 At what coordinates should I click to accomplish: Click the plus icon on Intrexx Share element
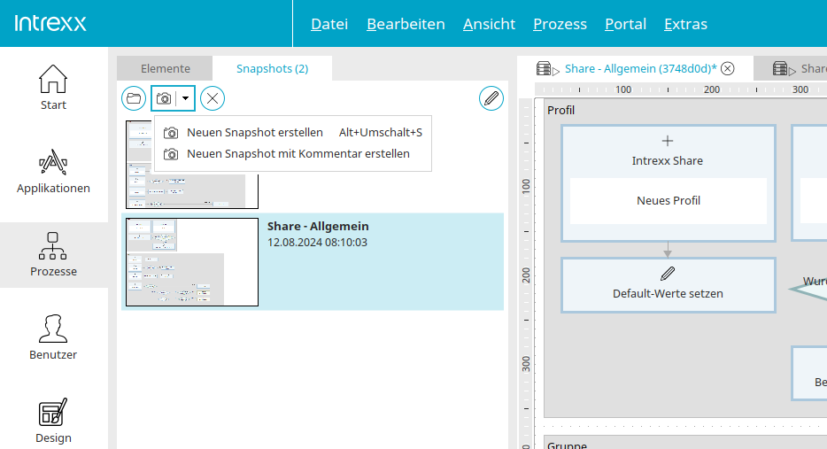pos(668,141)
